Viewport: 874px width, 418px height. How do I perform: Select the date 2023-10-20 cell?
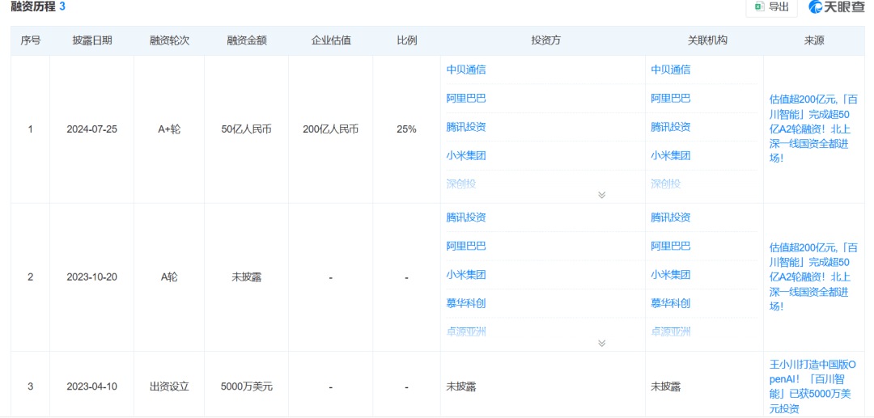click(x=92, y=277)
